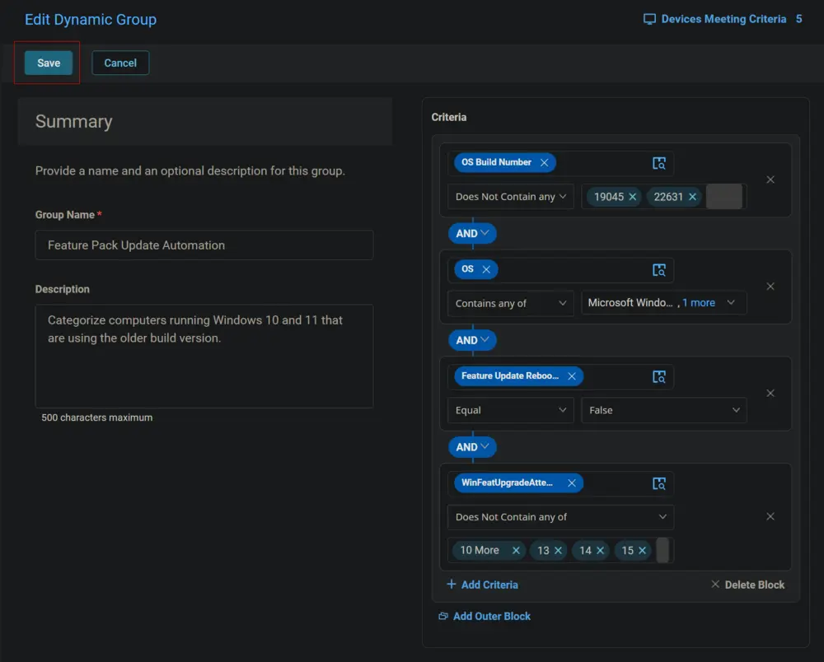
Task: Open the Equal operator dropdown
Action: 510,410
